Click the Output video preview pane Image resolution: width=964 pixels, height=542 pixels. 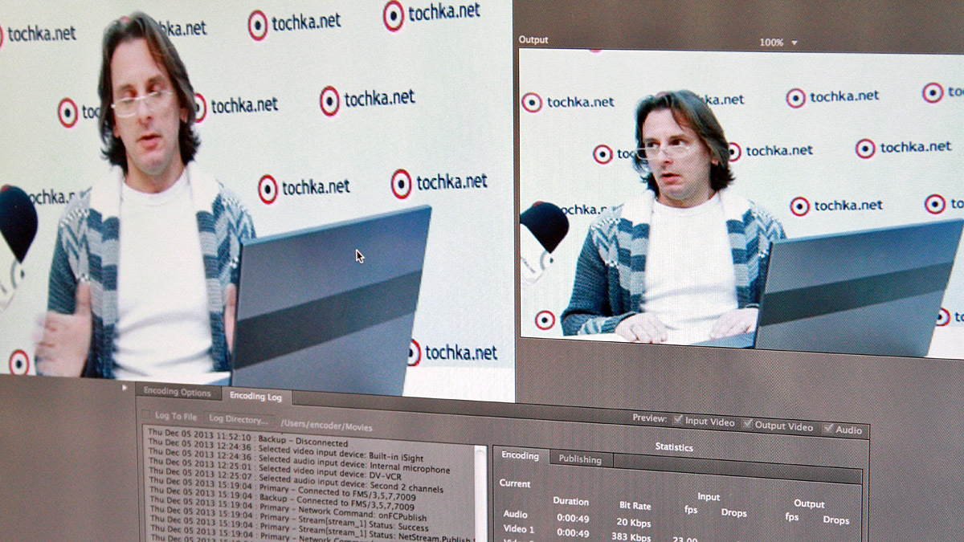click(739, 201)
